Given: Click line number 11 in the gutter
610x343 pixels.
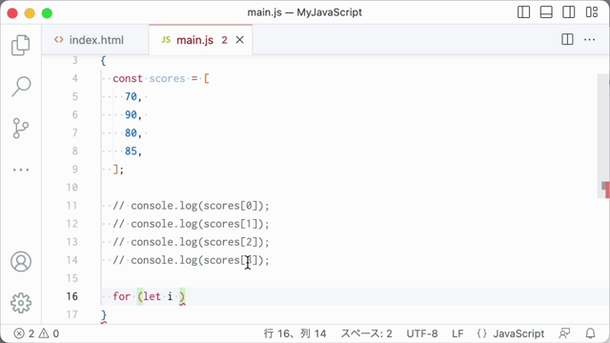Looking at the screenshot, I should point(72,206).
